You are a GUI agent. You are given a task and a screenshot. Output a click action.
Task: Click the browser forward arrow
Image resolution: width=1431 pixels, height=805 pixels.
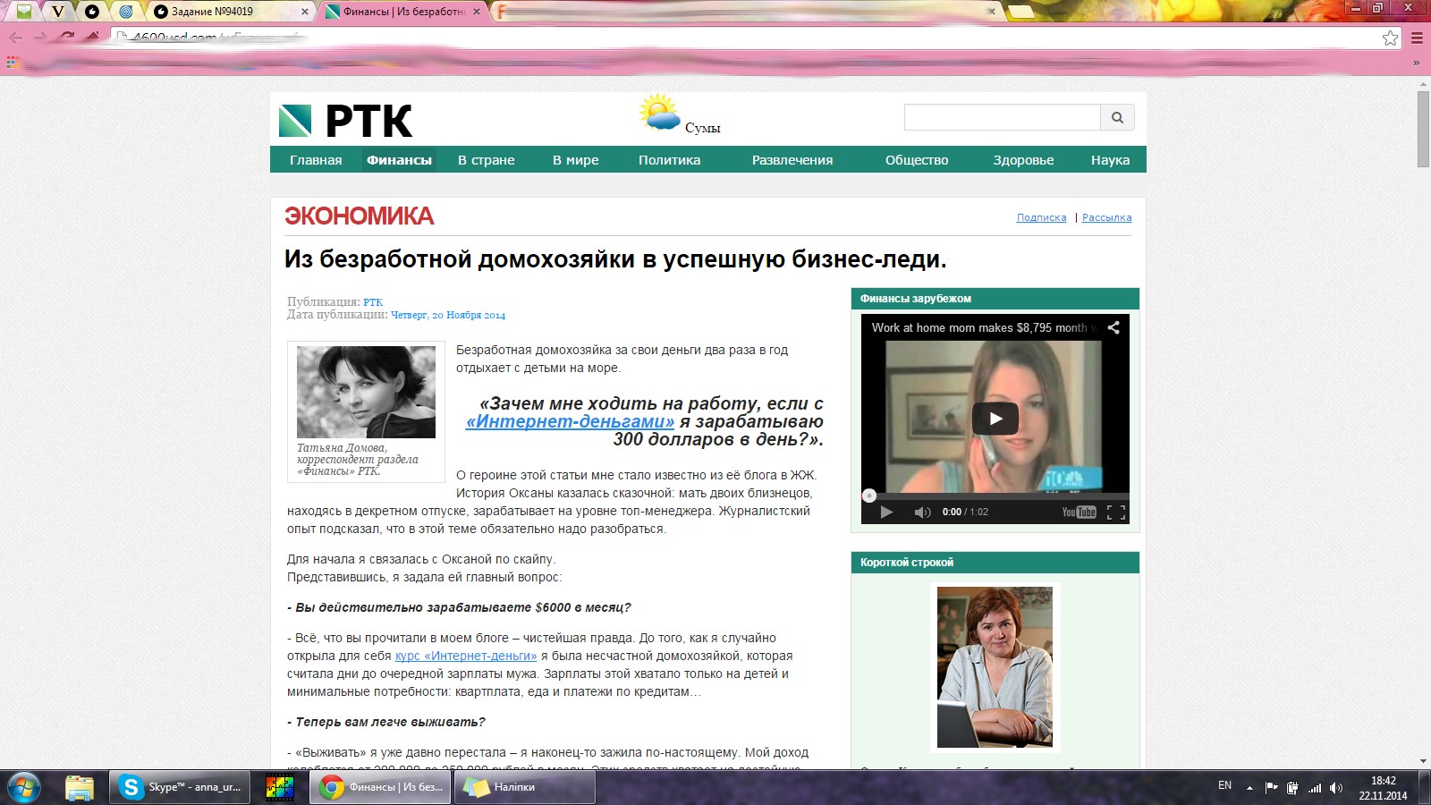coord(40,37)
